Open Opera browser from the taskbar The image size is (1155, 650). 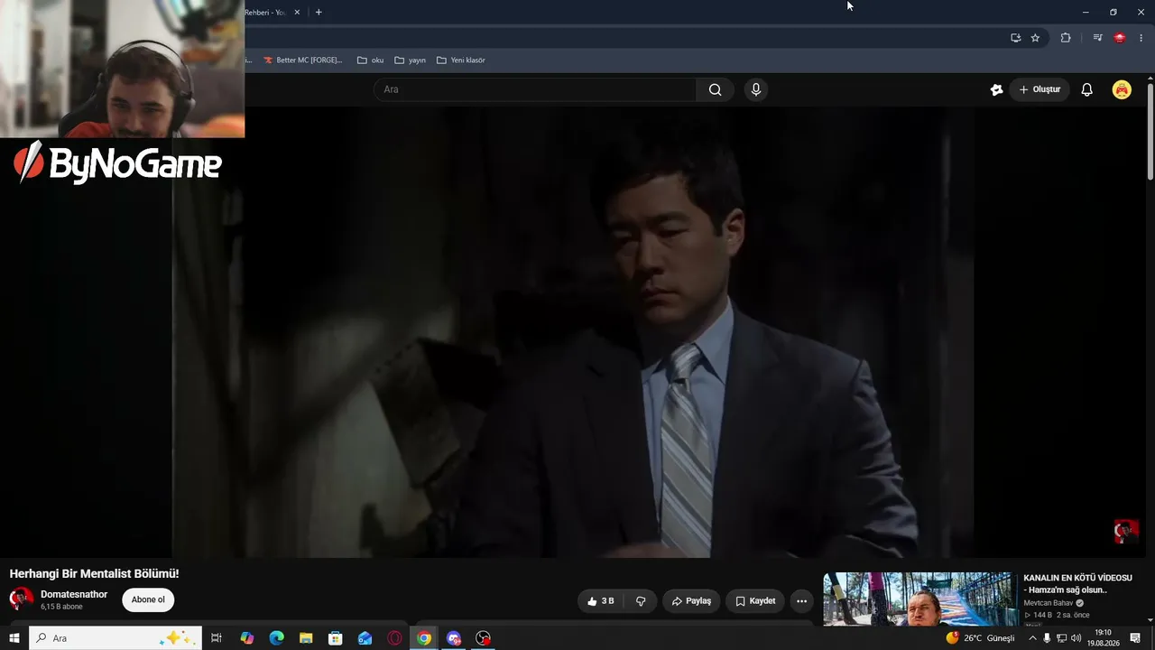tap(394, 638)
